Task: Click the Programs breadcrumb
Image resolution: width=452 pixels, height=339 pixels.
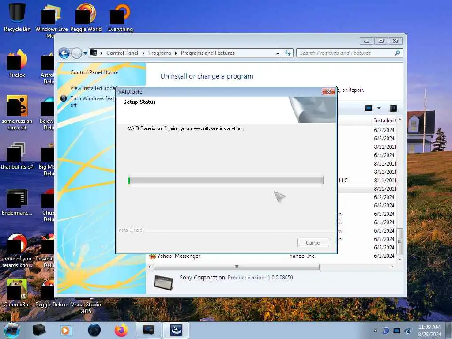Action: point(159,53)
